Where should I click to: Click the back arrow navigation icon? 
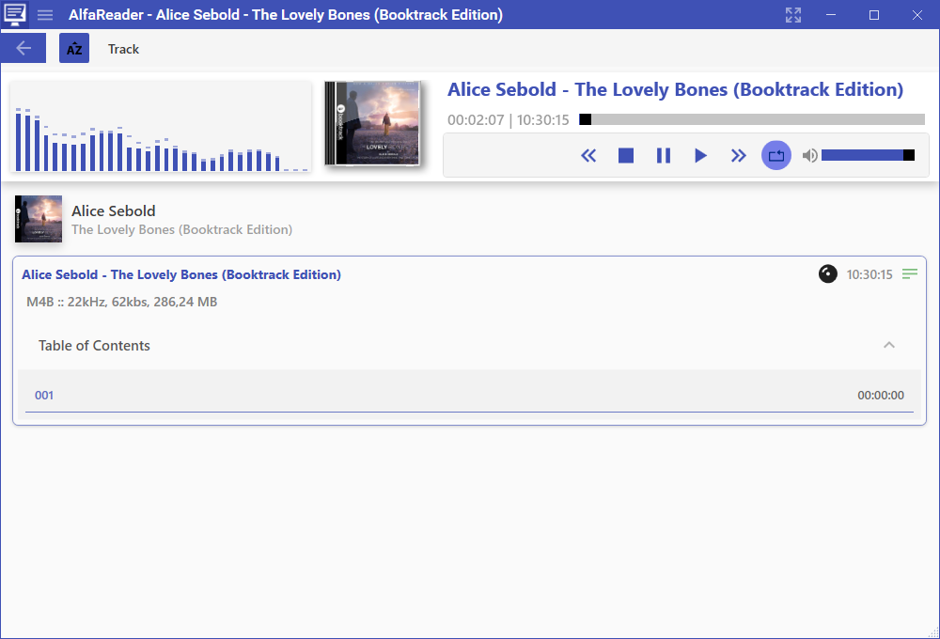point(23,47)
